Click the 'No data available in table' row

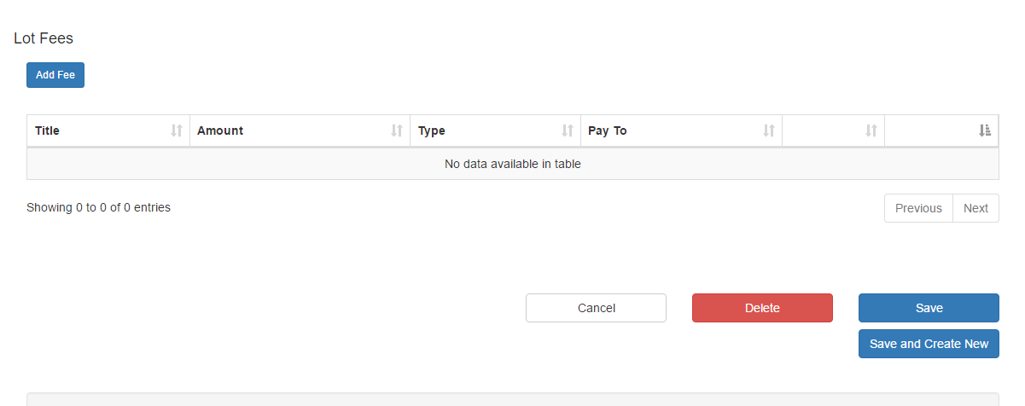pos(512,164)
